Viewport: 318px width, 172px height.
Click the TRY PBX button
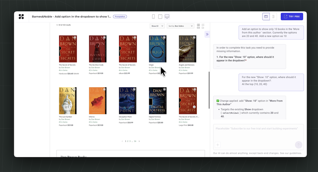(x=292, y=17)
